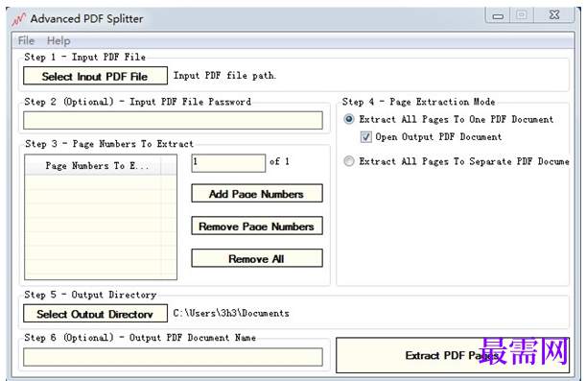Toggle the Open Output PDF Document checkbox

coord(365,137)
